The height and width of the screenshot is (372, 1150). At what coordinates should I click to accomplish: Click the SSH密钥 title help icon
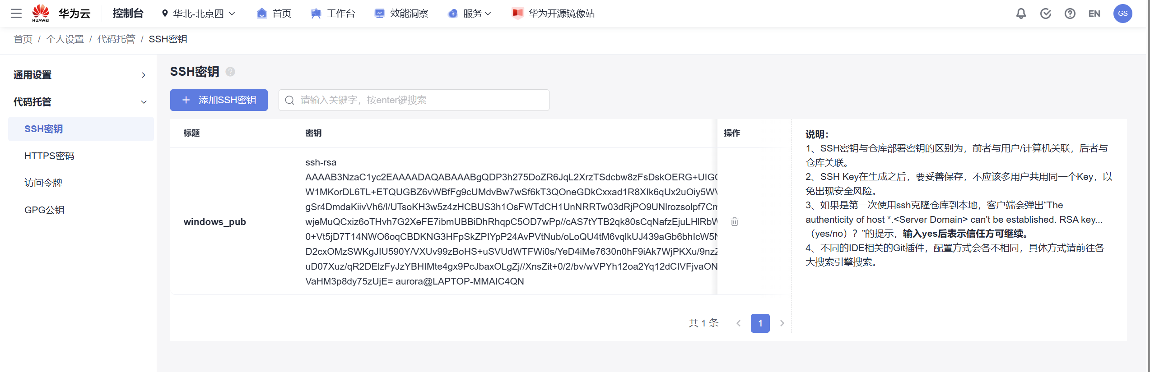coord(230,72)
